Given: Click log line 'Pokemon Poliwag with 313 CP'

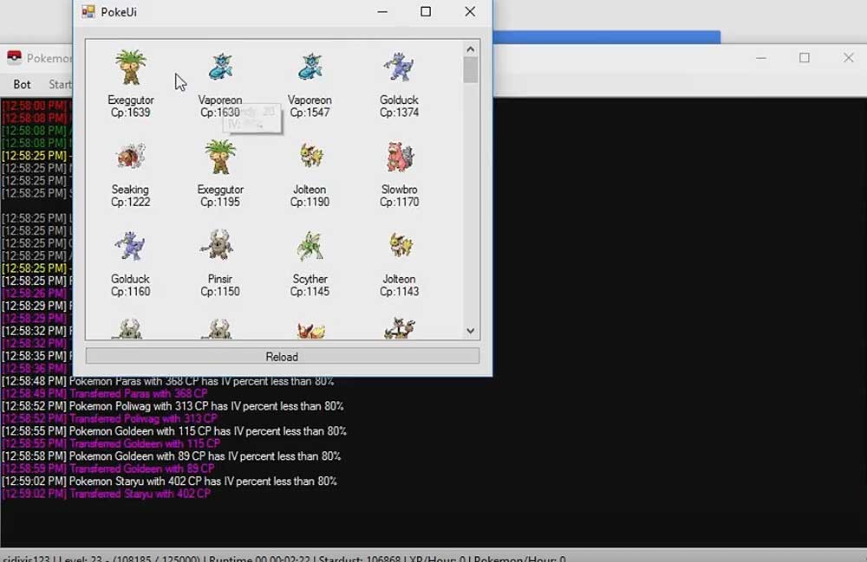Looking at the screenshot, I should click(x=173, y=406).
